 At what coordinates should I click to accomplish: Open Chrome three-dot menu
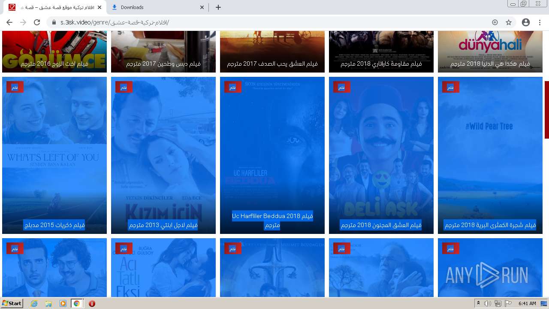(540, 22)
